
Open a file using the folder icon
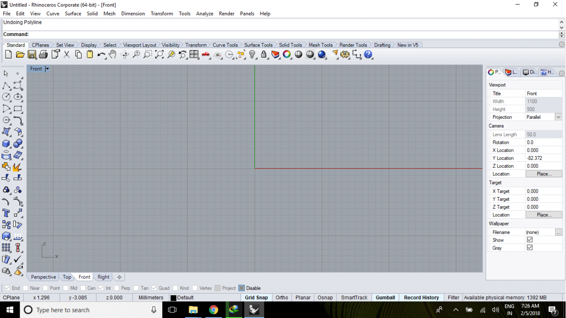(x=20, y=54)
